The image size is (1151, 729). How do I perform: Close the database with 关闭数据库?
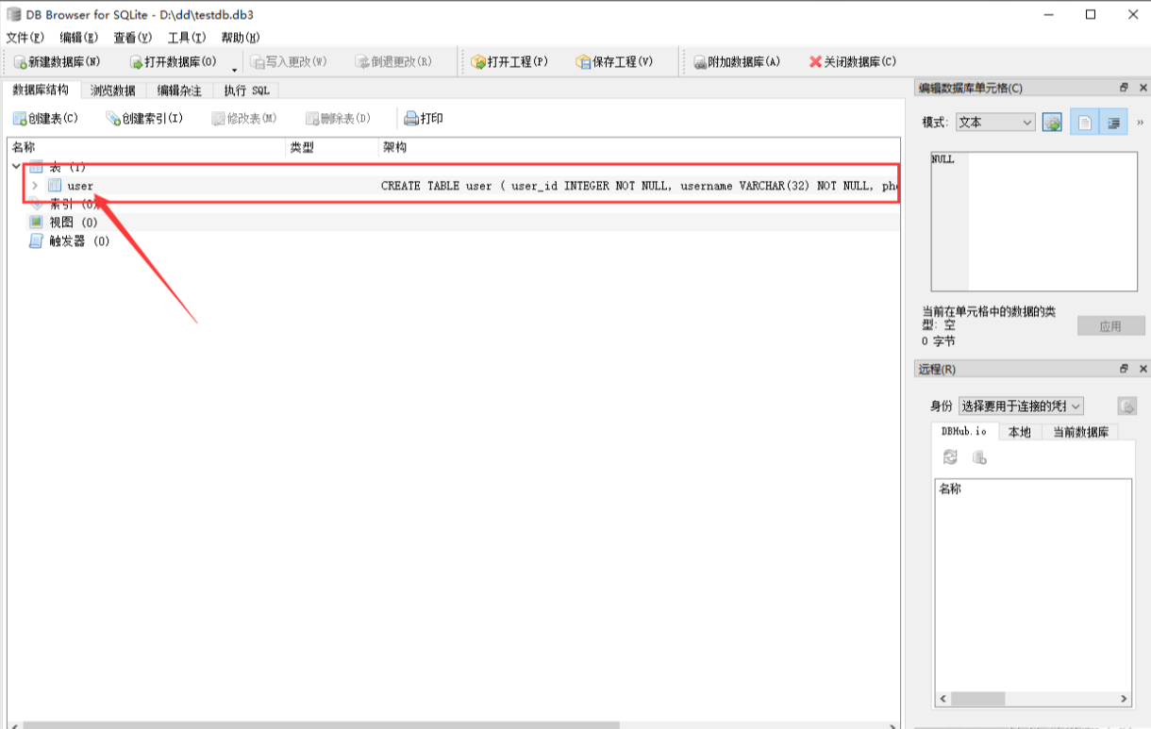click(853, 62)
